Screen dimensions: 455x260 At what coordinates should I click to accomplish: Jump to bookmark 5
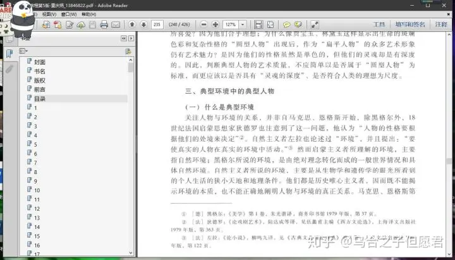tap(35, 144)
